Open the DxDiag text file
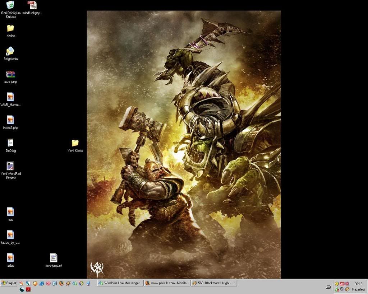This screenshot has height=294, width=368. coord(10,143)
